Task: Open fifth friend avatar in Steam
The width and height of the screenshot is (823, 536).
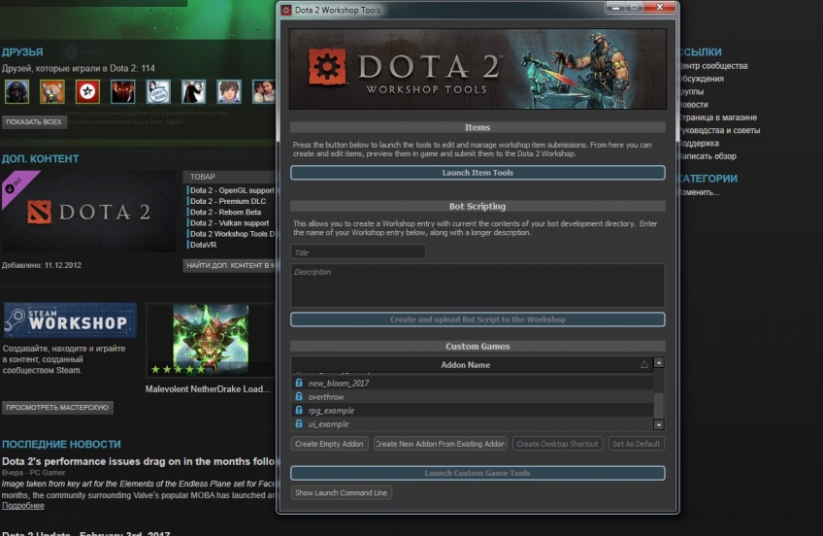Action: pos(158,92)
